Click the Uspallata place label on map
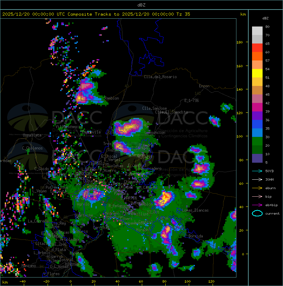The height and width of the screenshot is (286, 283). [32, 135]
